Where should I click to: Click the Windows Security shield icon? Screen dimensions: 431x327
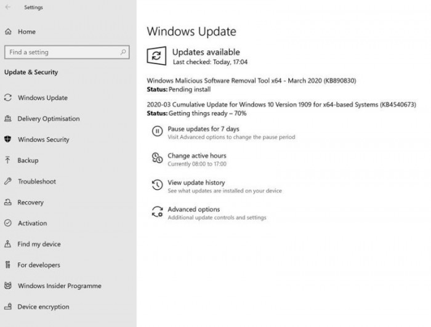8,140
